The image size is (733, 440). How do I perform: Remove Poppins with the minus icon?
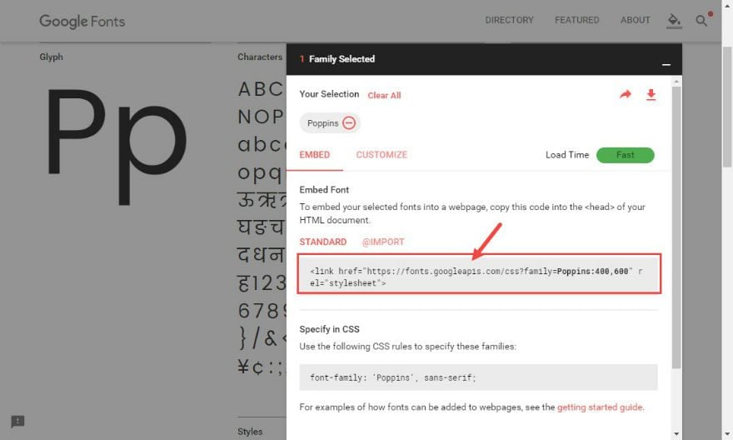pyautogui.click(x=349, y=122)
